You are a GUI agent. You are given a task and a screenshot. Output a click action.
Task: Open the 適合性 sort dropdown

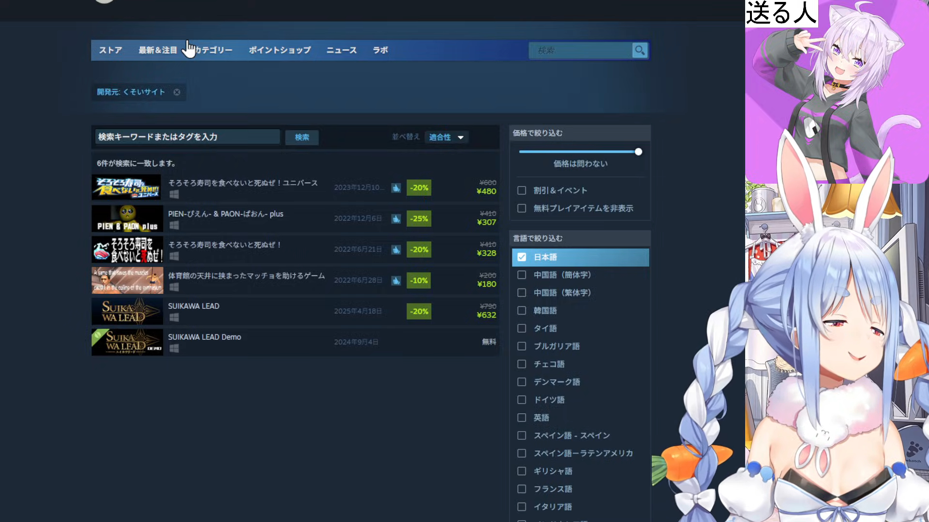[446, 137]
